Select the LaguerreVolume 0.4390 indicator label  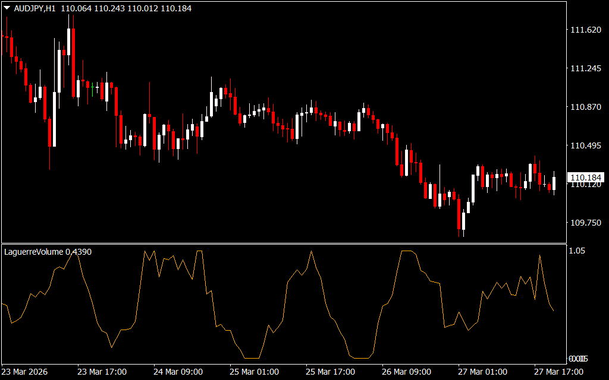click(48, 252)
